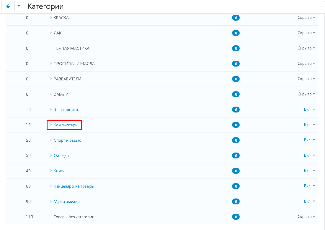The image size is (325, 230).
Task: Open Товары без категории status dropdown
Action: pyautogui.click(x=306, y=216)
